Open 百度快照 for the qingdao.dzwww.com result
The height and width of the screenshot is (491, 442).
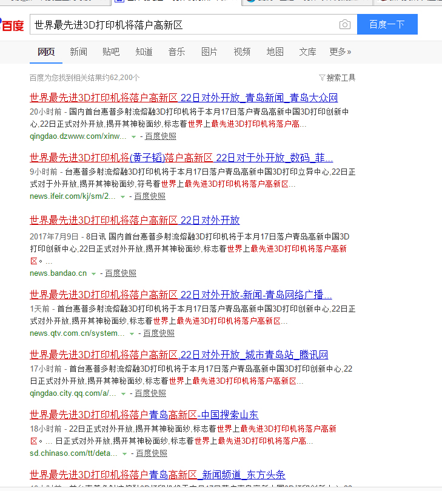(x=161, y=136)
